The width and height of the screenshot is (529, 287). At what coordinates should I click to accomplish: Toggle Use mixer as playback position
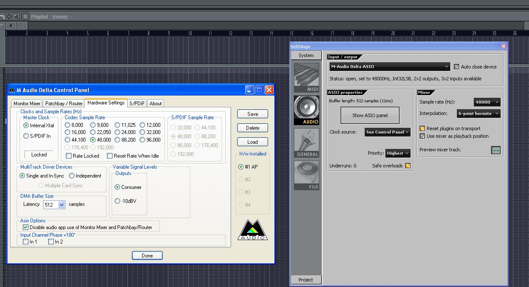(422, 136)
